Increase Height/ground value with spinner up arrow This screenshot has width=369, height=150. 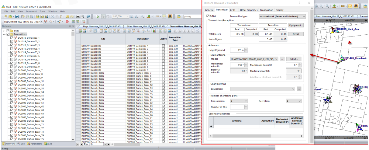246,49
